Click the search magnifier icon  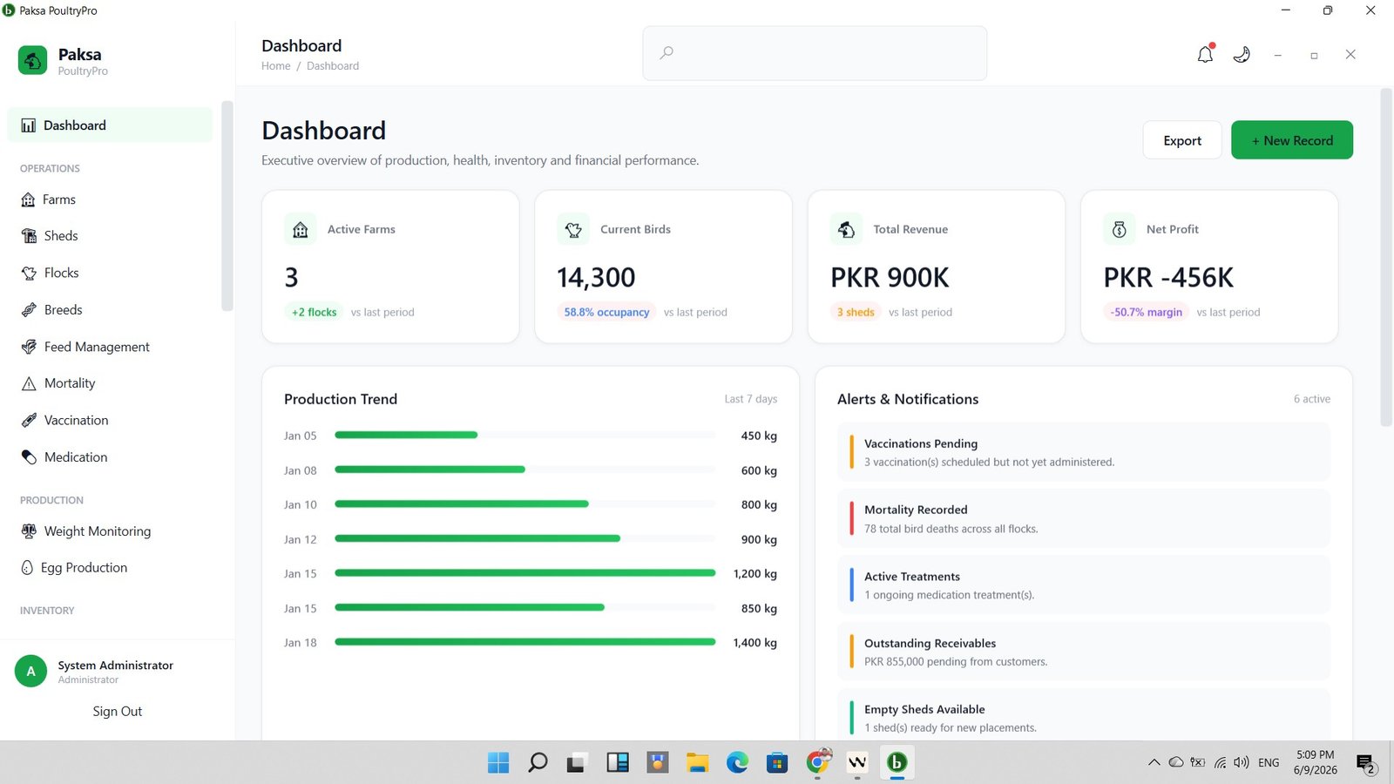pyautogui.click(x=667, y=53)
